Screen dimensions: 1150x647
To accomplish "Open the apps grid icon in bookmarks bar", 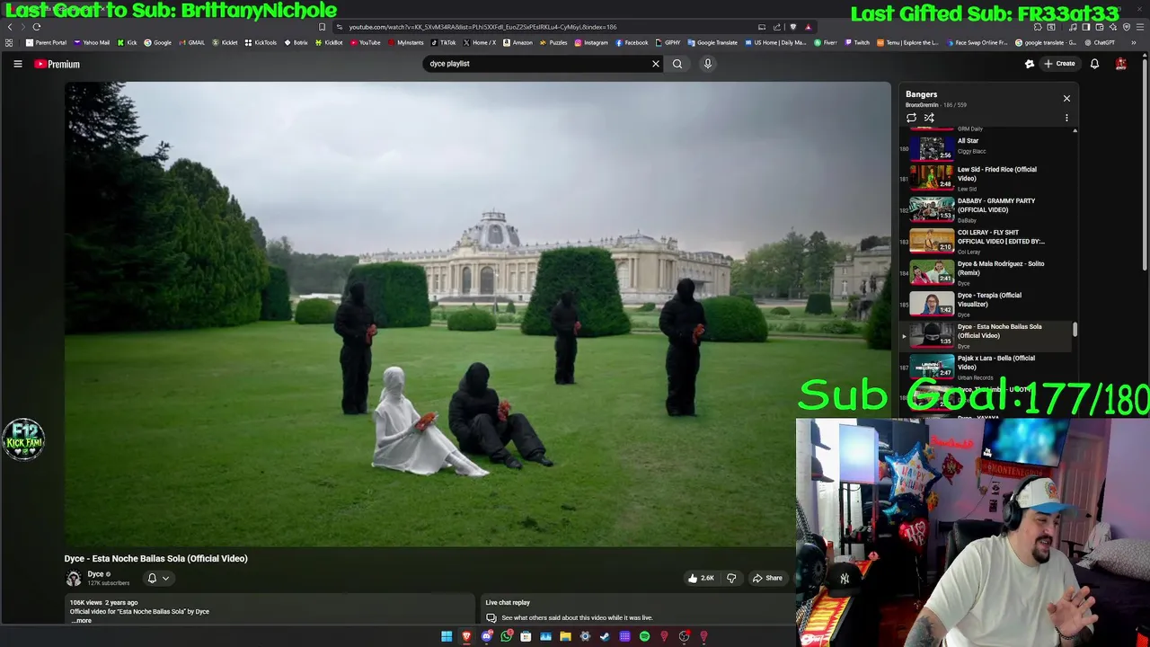I will (9, 42).
